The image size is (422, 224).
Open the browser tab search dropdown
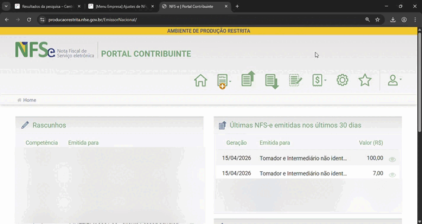pyautogui.click(x=6, y=6)
